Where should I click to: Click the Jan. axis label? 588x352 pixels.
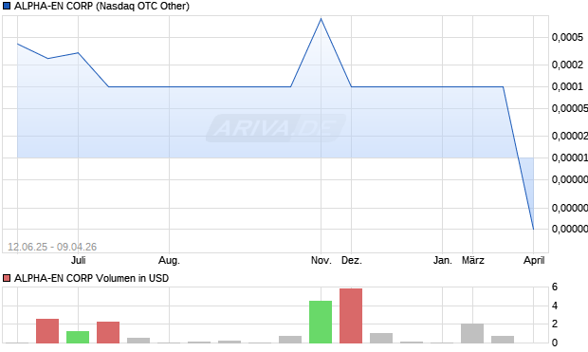coord(443,260)
